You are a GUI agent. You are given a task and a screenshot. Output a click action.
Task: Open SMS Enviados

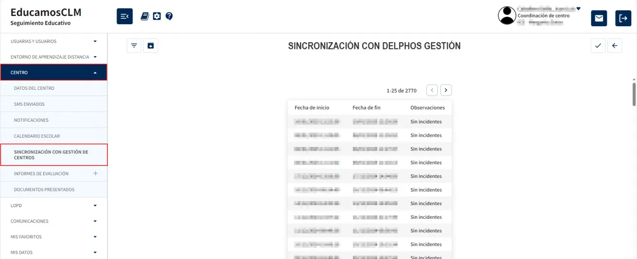53,104
